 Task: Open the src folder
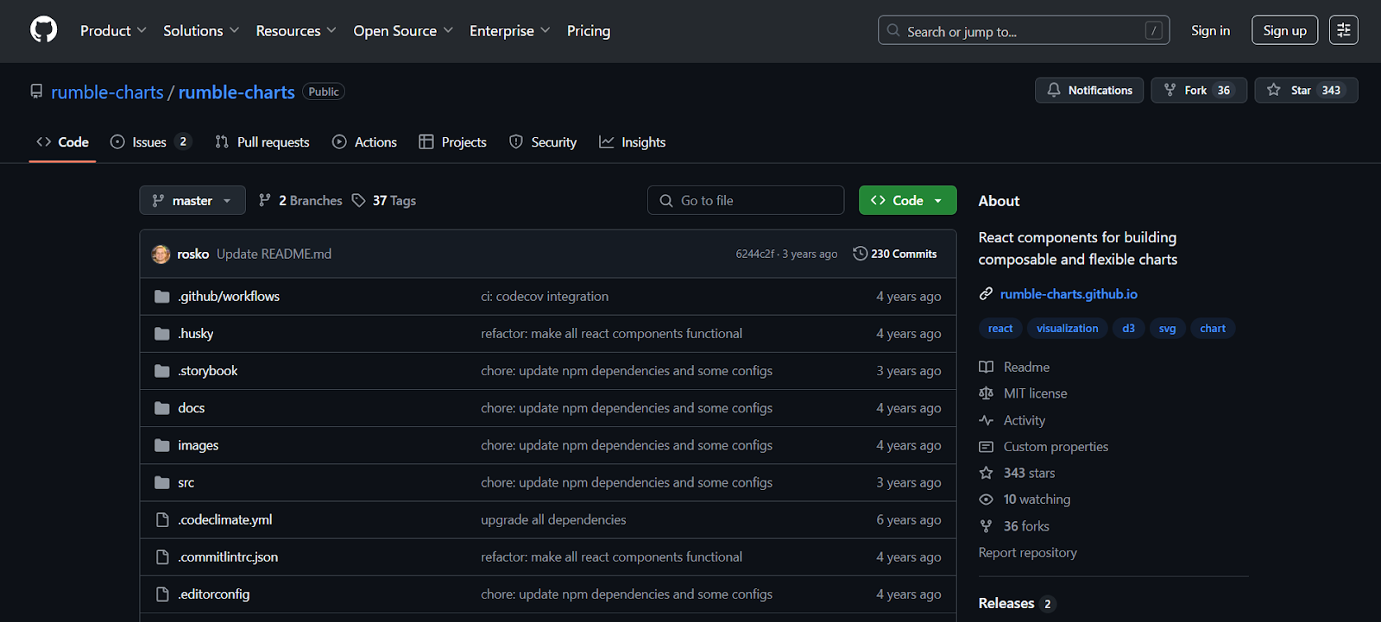click(186, 483)
